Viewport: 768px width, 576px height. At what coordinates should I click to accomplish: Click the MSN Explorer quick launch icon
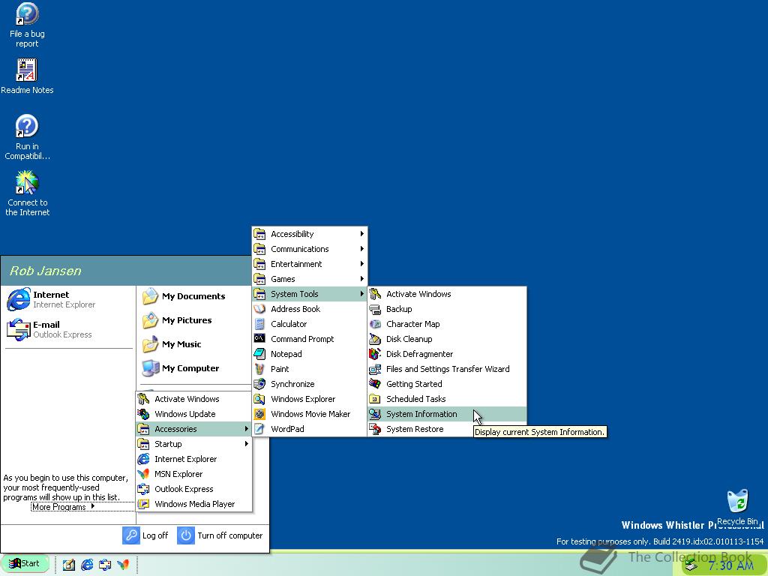coord(123,565)
